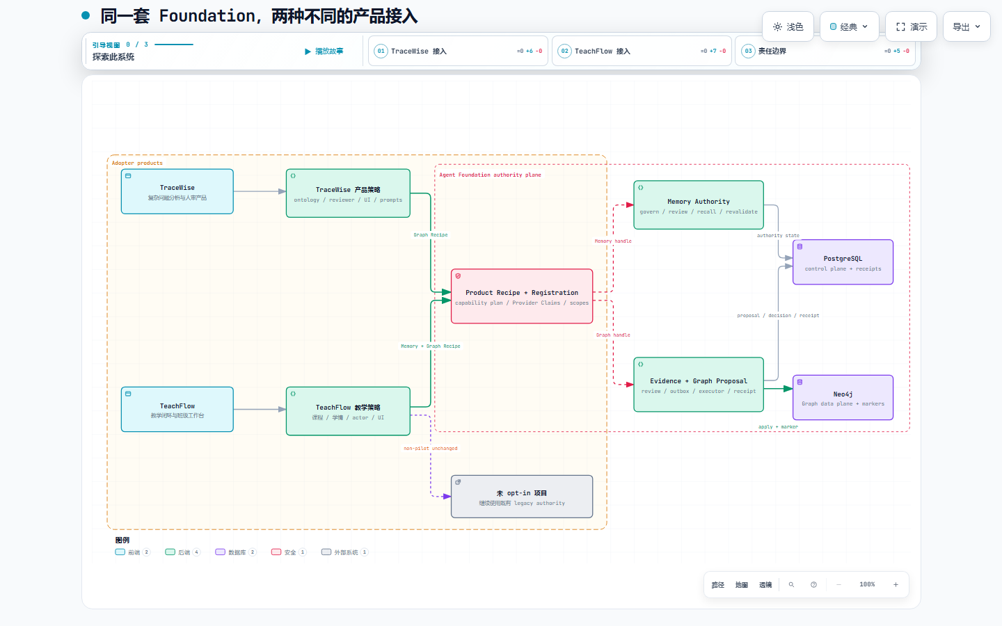This screenshot has width=1002, height=626.
Task: Select the Evidence + Graph Proposal node
Action: [699, 385]
